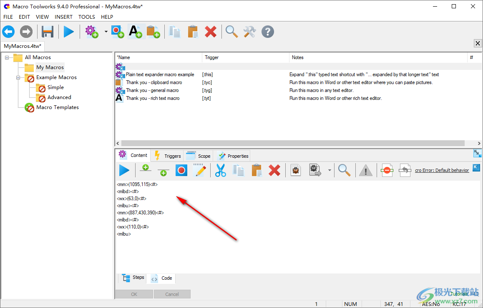Step-debug with the bug-and-arrow icon
483x308 pixels.
point(315,170)
